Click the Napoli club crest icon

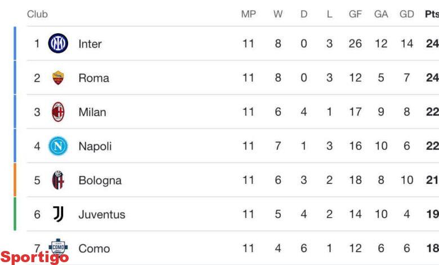[58, 147]
